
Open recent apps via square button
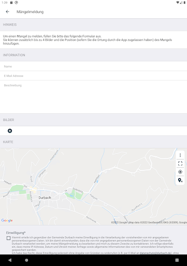point(177,260)
